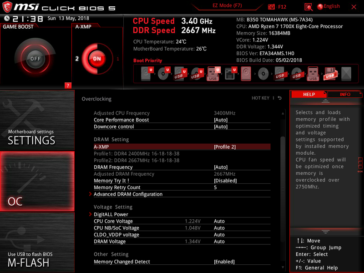Click the highlighted legacy hard disk boot icon
The image size is (364, 273).
pyautogui.click(x=246, y=74)
